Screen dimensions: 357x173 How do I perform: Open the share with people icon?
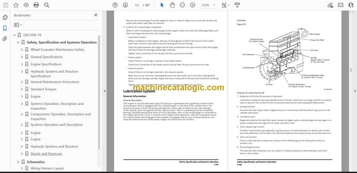[x=351, y=5]
